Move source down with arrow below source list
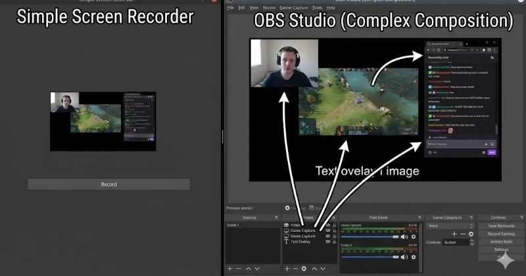The height and width of the screenshot is (276, 526). point(323,269)
